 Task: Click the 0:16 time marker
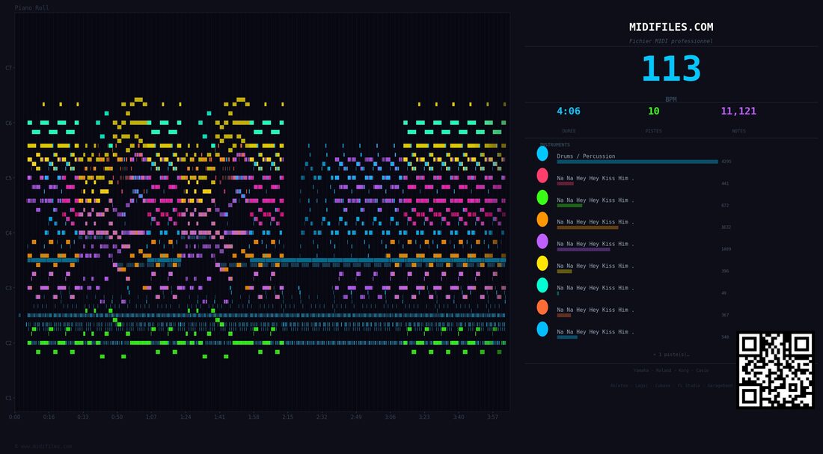coord(49,417)
